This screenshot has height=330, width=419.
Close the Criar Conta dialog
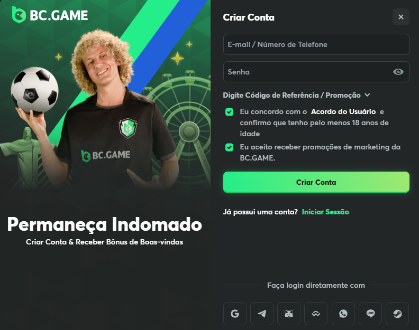(x=401, y=17)
